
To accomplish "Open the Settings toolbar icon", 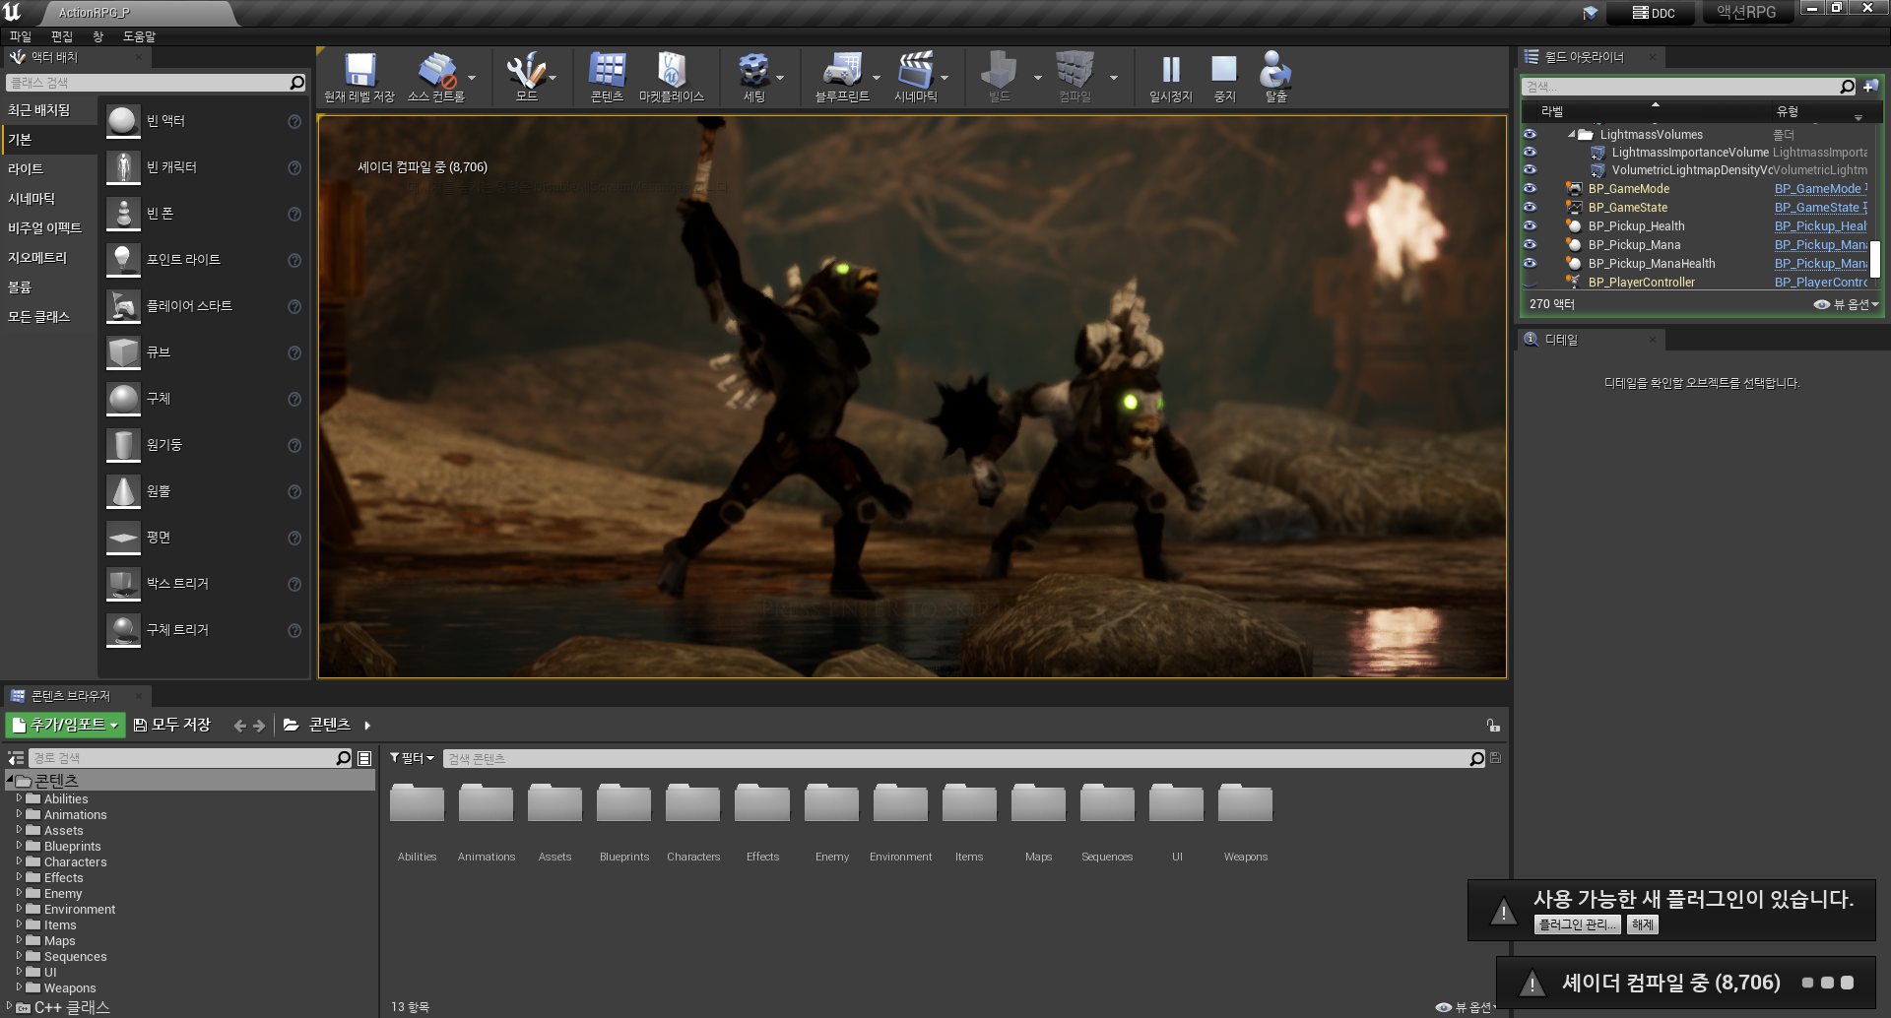I will click(x=754, y=70).
